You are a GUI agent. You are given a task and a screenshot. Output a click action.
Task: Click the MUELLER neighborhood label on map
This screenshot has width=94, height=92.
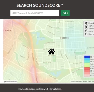pos(64,38)
